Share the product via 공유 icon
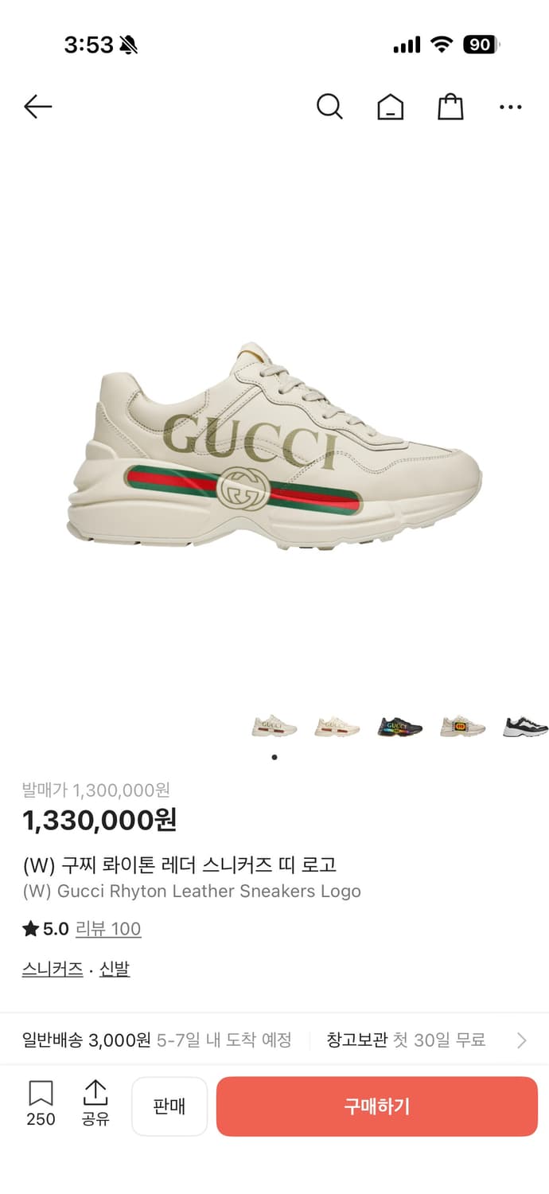Viewport: 549px width, 1194px height. pos(95,1103)
